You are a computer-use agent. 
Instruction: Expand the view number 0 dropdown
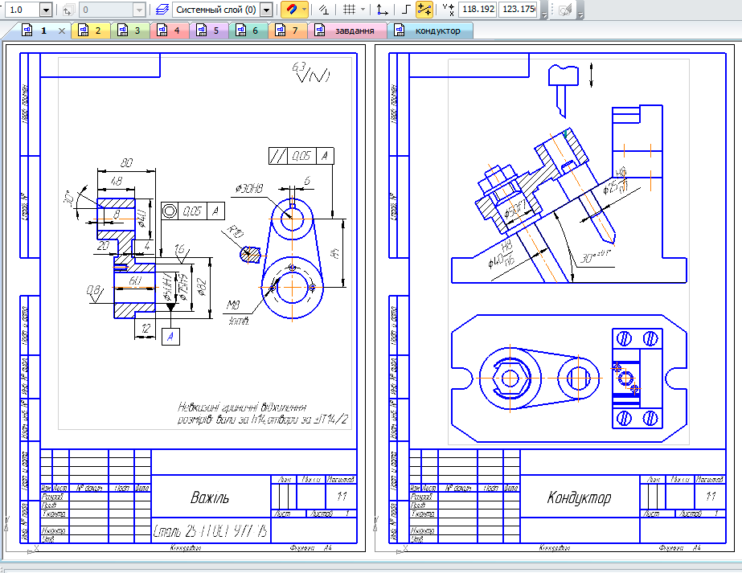[138, 10]
